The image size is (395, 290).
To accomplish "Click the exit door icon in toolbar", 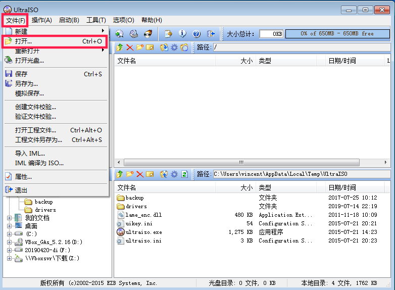I will pos(211,33).
